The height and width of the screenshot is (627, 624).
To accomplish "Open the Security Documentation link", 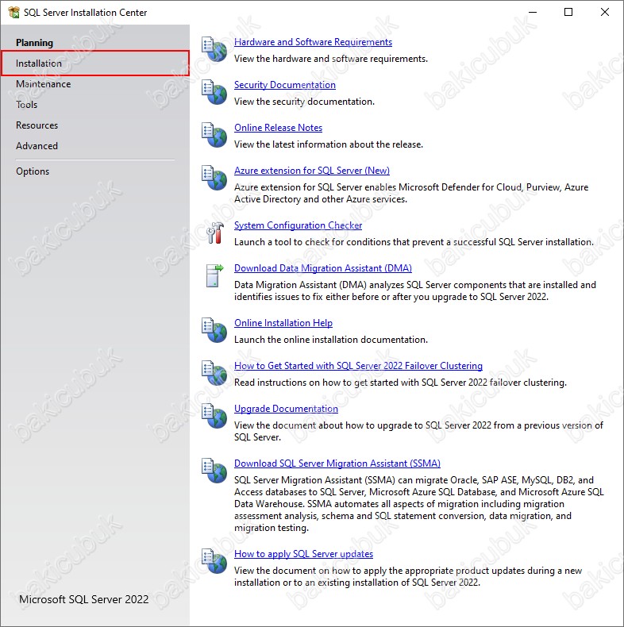I will coord(285,85).
